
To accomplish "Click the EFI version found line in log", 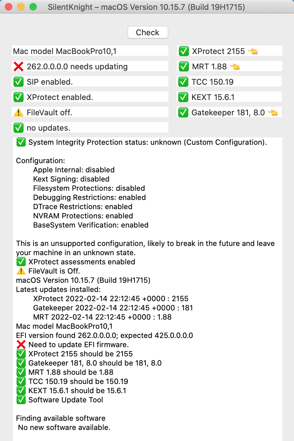I will [x=104, y=336].
